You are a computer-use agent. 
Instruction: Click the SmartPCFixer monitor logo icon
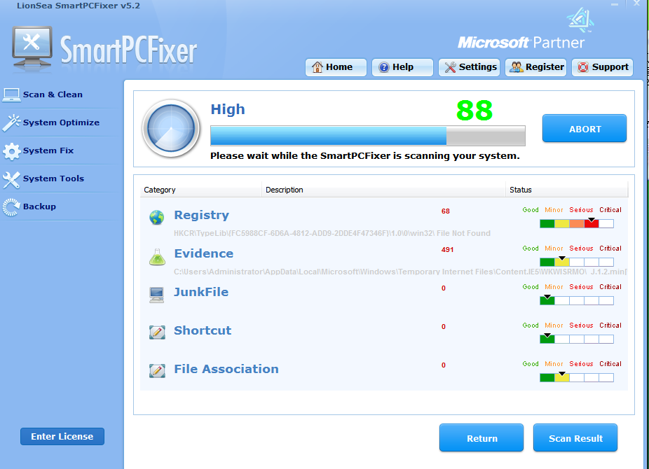point(32,47)
